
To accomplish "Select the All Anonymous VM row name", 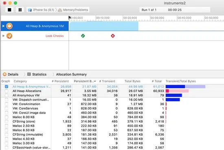I will (26, 95).
